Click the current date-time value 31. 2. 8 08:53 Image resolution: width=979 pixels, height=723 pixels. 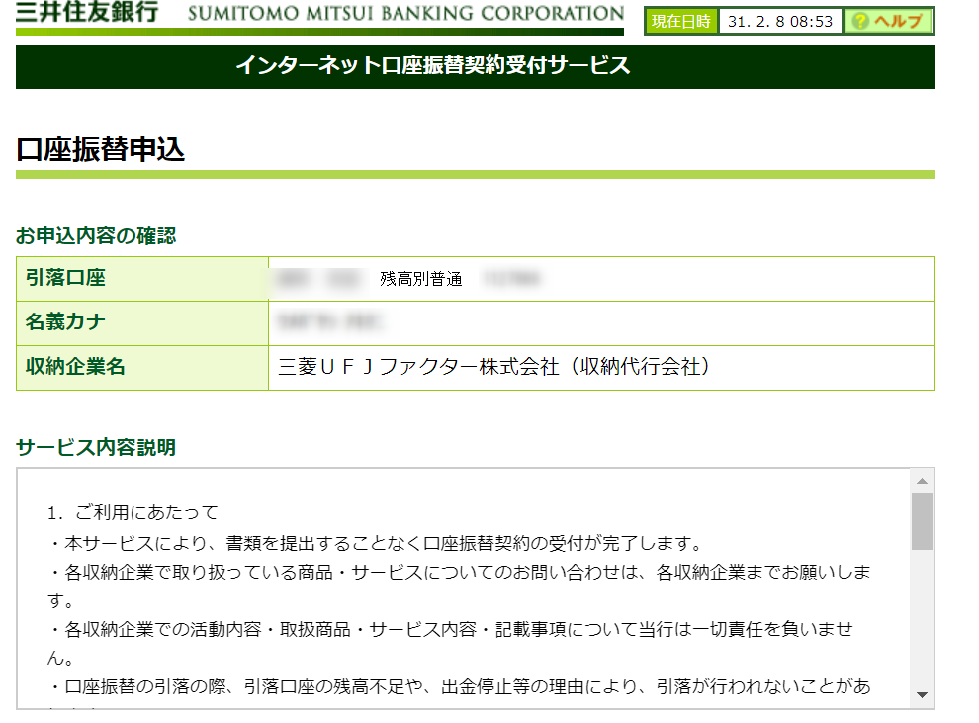point(780,21)
